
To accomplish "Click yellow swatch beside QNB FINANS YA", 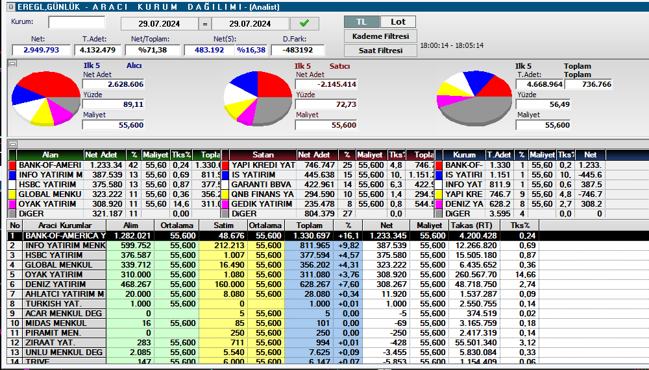I will point(225,194).
